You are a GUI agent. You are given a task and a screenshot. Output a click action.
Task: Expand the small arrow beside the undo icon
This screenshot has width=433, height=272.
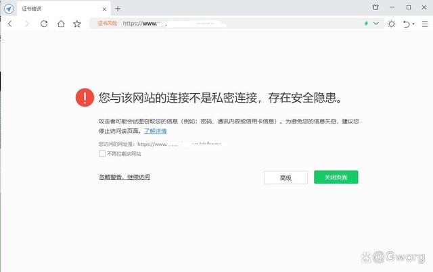click(413, 24)
